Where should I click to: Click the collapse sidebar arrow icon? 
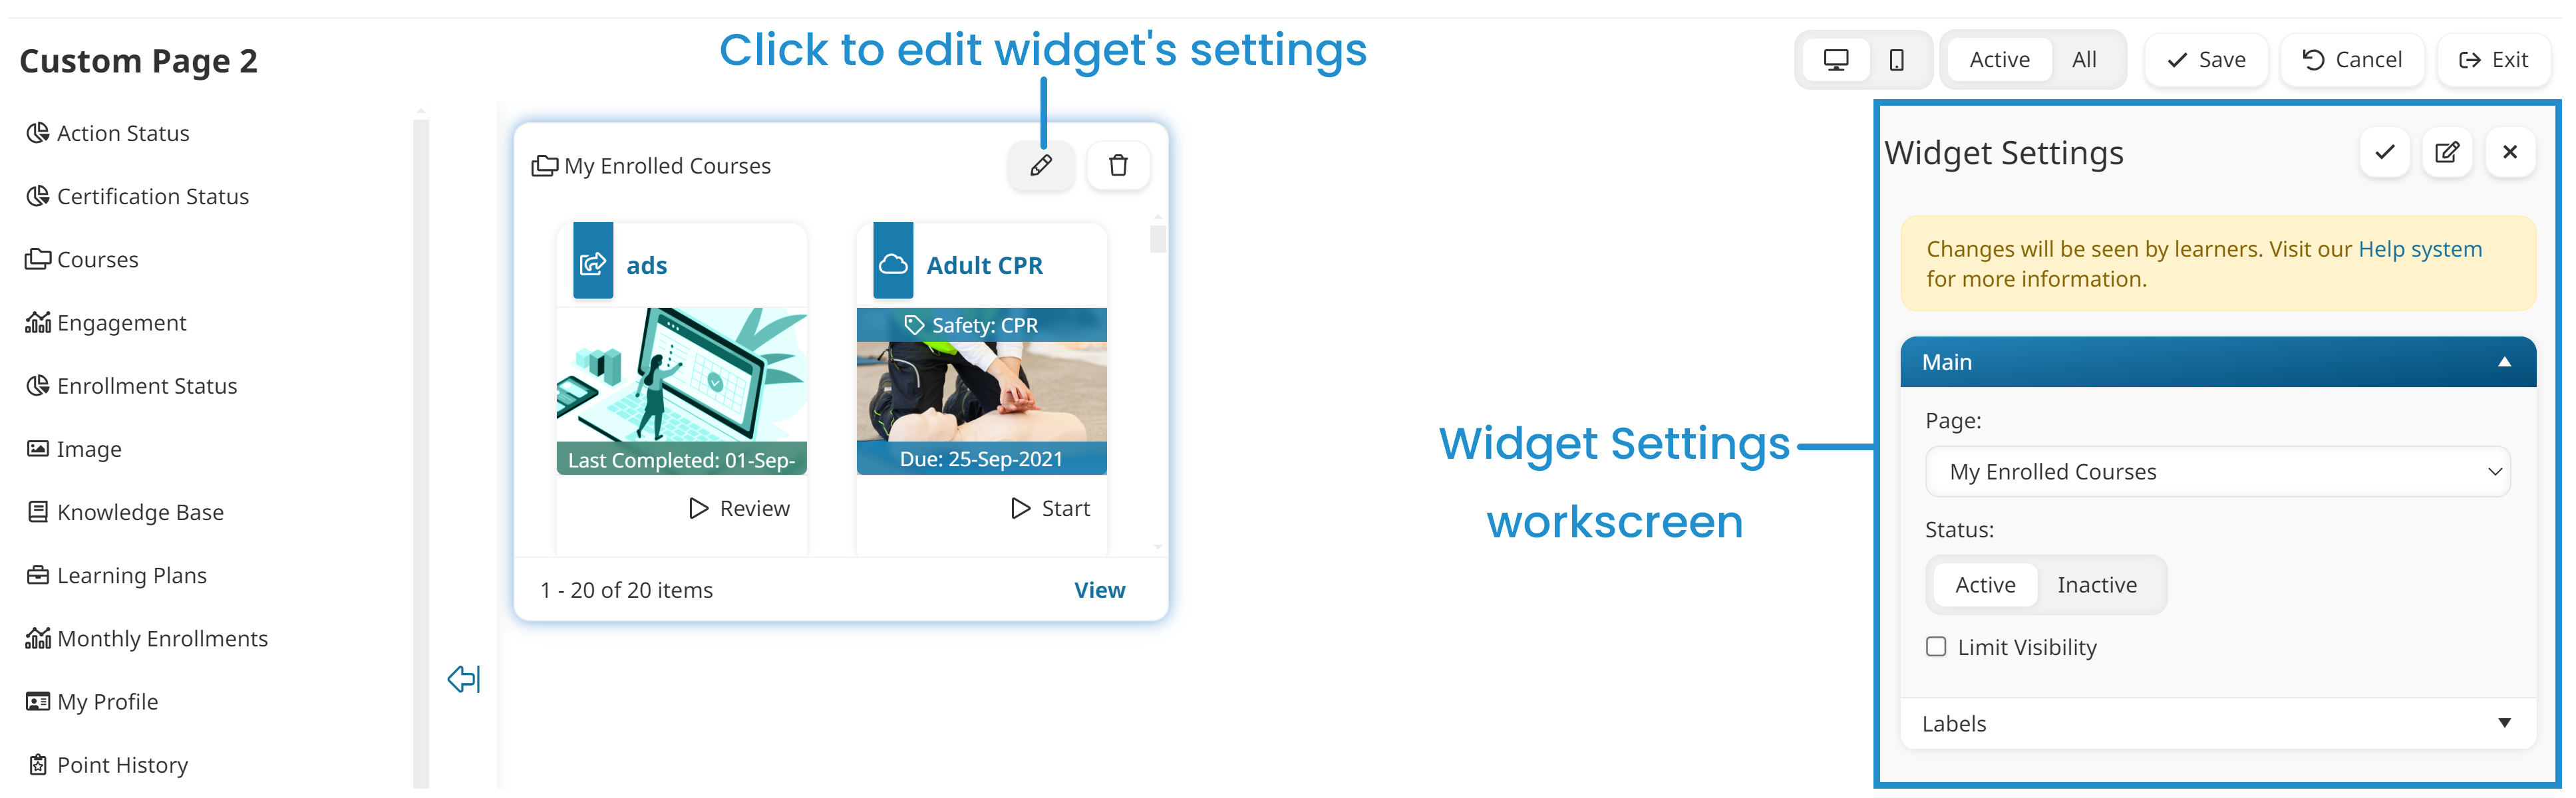coord(463,678)
